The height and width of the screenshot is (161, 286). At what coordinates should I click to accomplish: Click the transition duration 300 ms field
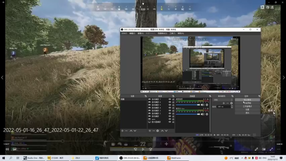coord(224,107)
